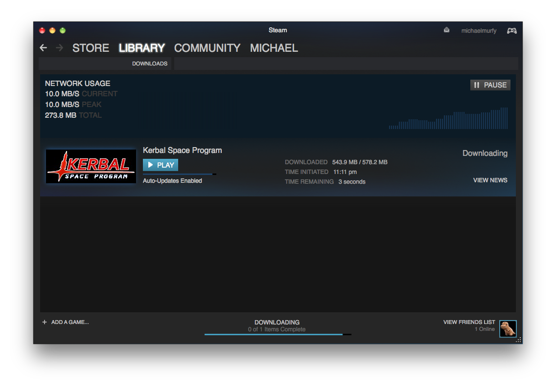Click the '543.9 MB / 578.2 MB' value
556x389 pixels.
click(360, 162)
